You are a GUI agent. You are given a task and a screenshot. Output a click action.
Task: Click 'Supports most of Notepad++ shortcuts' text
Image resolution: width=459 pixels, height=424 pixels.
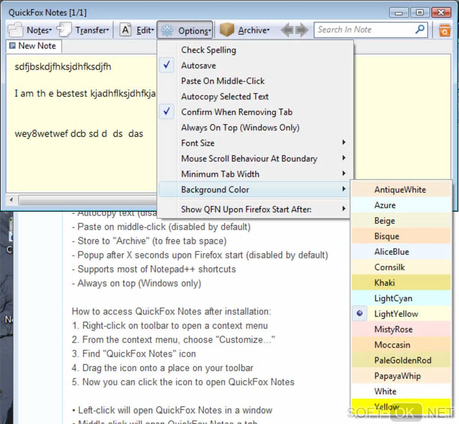coord(154,269)
